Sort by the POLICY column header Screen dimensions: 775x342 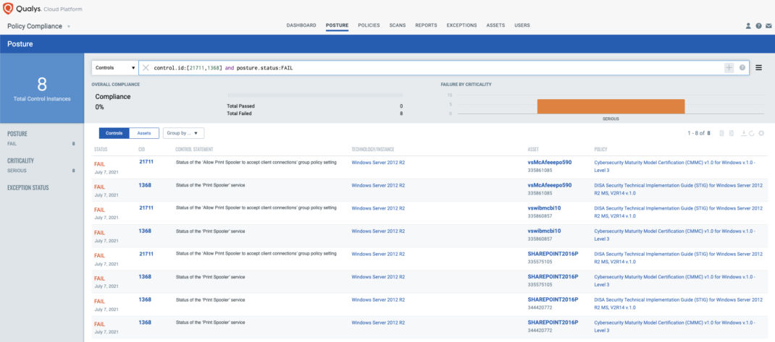point(600,149)
